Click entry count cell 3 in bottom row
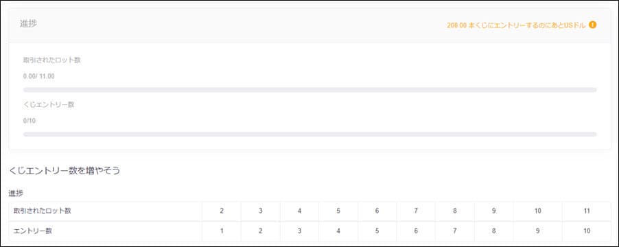Viewport: 619px width, 247px height. 299,231
